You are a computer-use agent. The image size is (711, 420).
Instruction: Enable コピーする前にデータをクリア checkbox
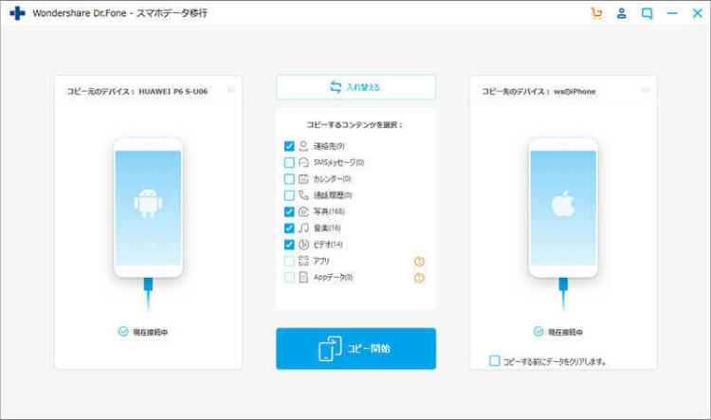click(494, 361)
